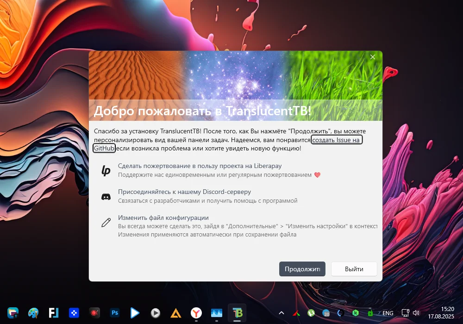Click the Liberapay logo icon
The width and height of the screenshot is (463, 324).
pos(106,170)
